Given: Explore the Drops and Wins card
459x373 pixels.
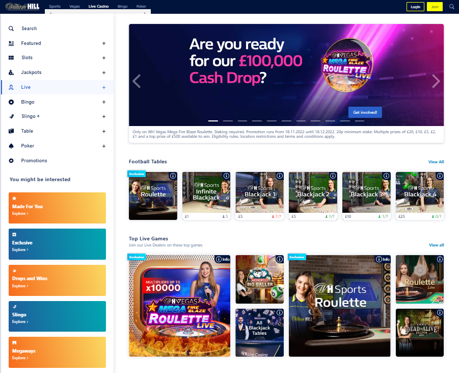Looking at the screenshot, I should coord(58,280).
